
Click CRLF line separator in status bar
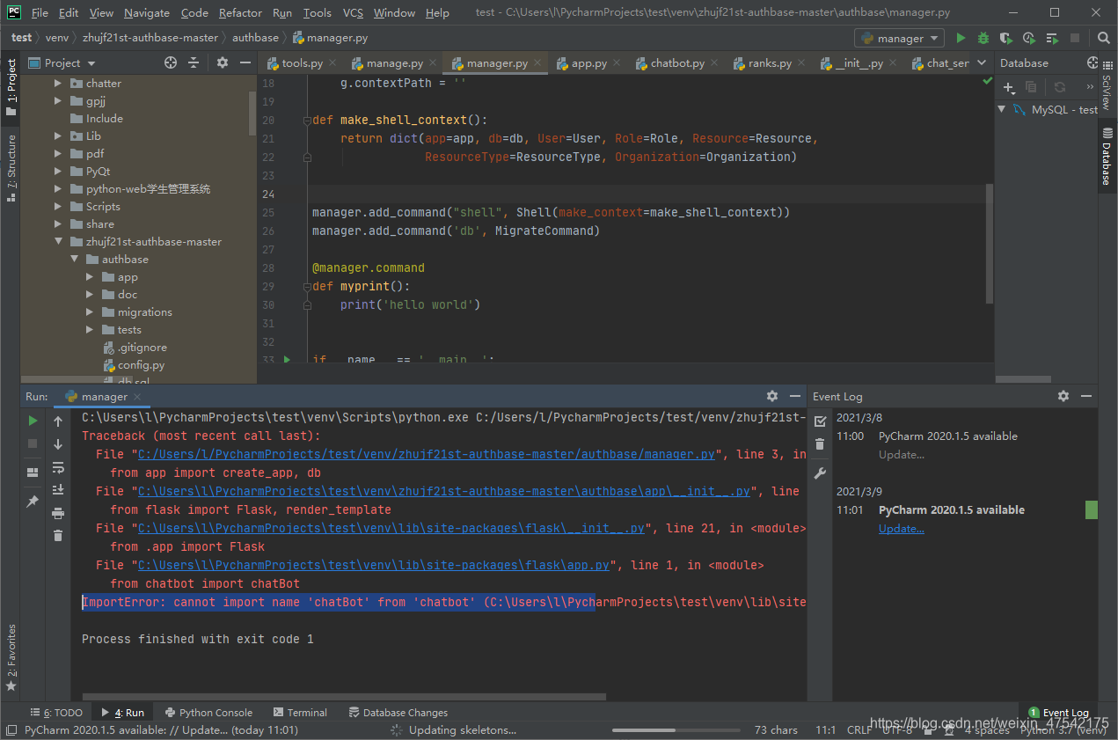point(859,730)
